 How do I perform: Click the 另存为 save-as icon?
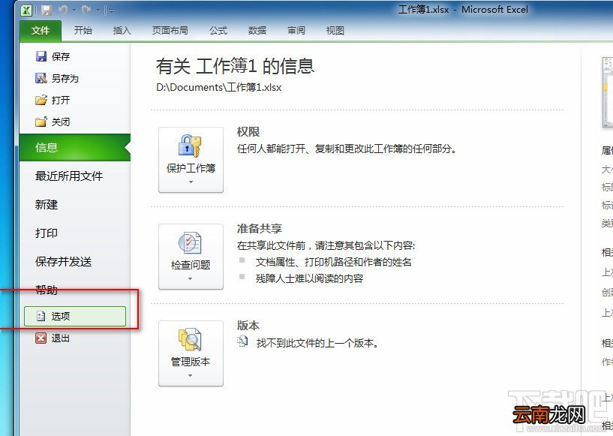(x=41, y=78)
